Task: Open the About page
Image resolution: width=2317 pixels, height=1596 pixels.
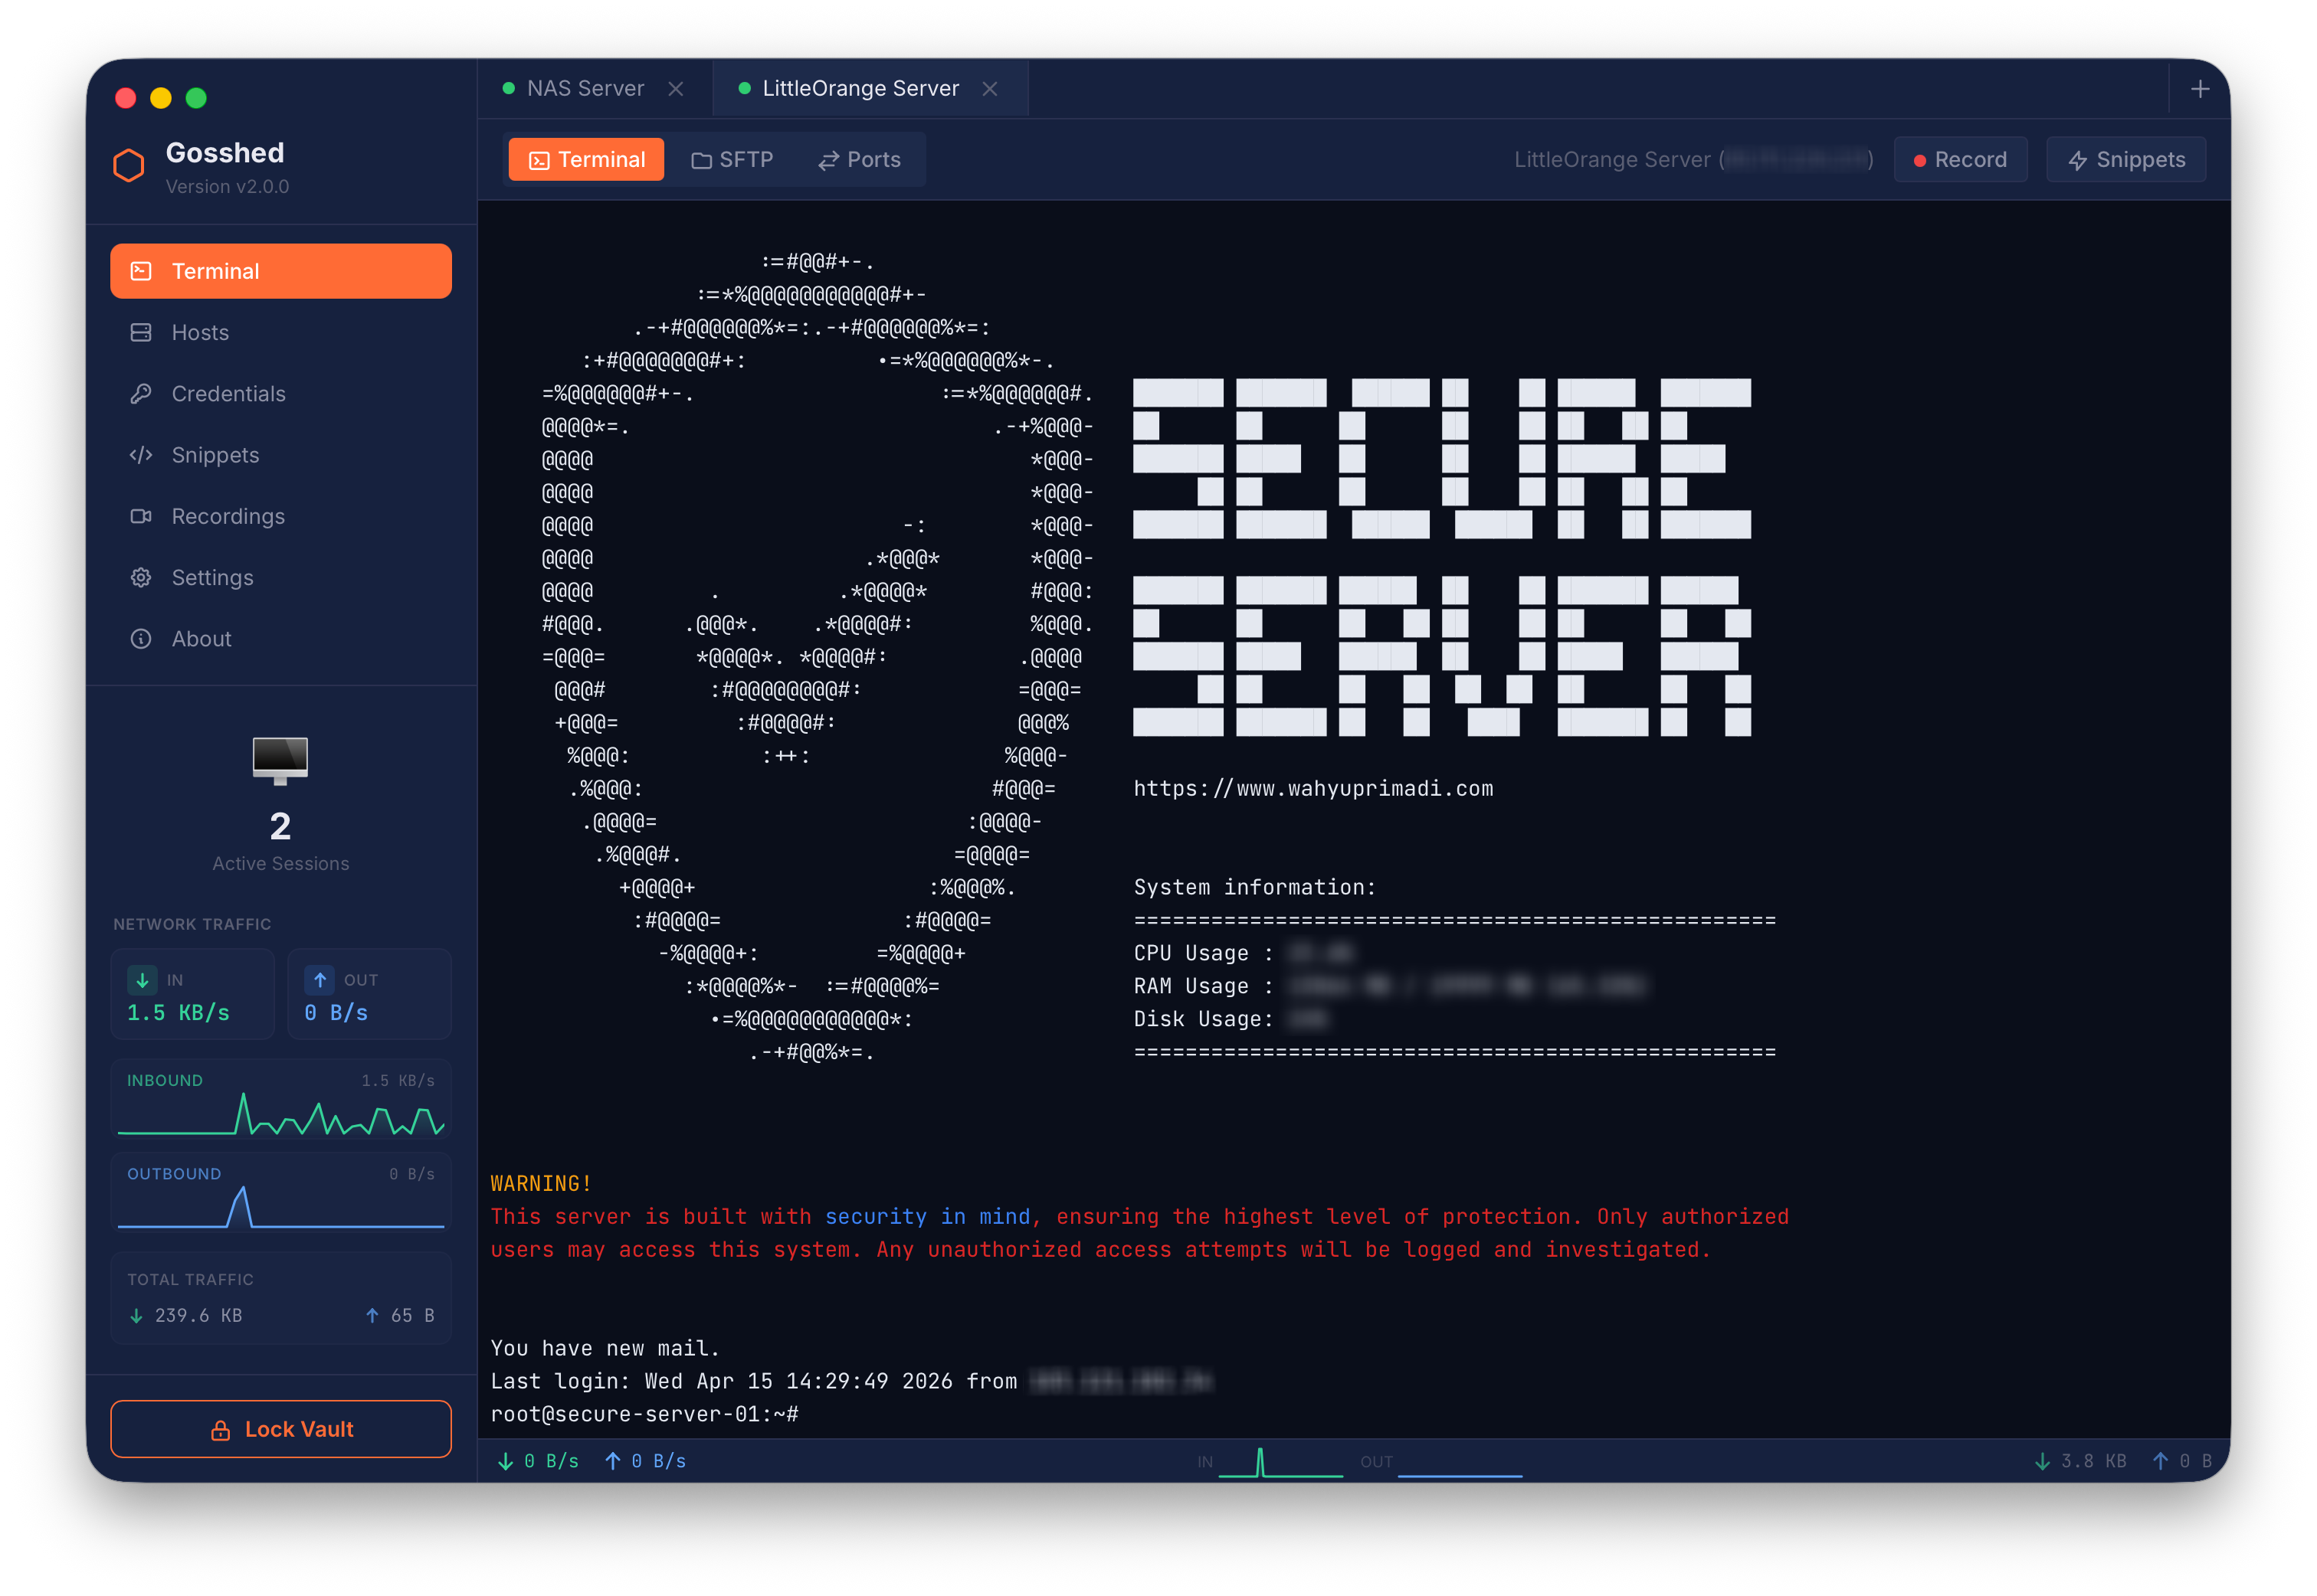Action: click(280, 638)
